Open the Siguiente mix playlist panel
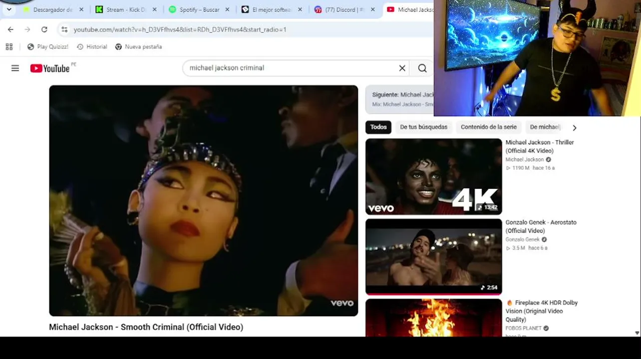The height and width of the screenshot is (359, 641). pyautogui.click(x=400, y=99)
